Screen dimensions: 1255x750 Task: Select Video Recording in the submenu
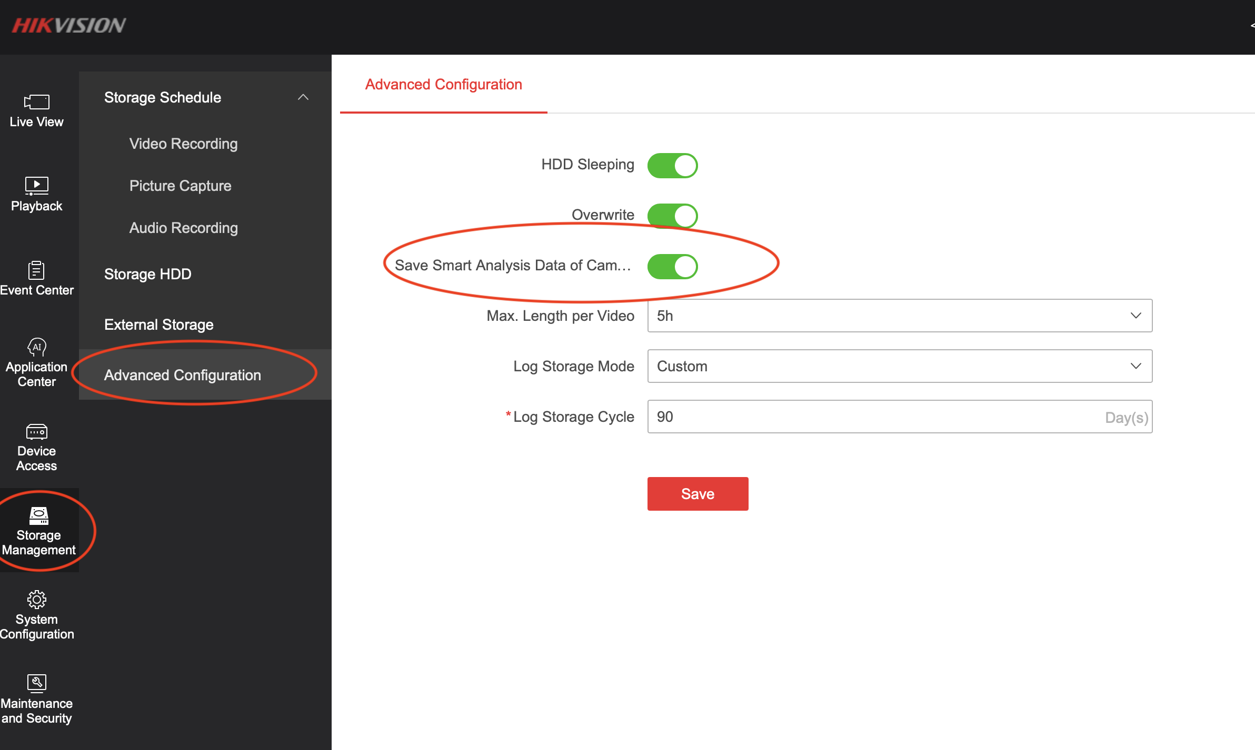183,144
